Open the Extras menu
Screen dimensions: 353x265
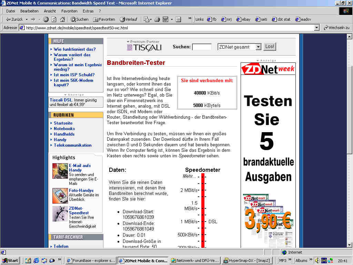[x=88, y=11]
